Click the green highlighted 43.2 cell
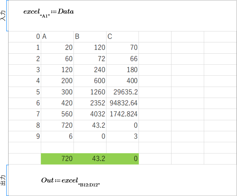Image resolution: width=237 pixels, height=196 pixels. [90, 159]
